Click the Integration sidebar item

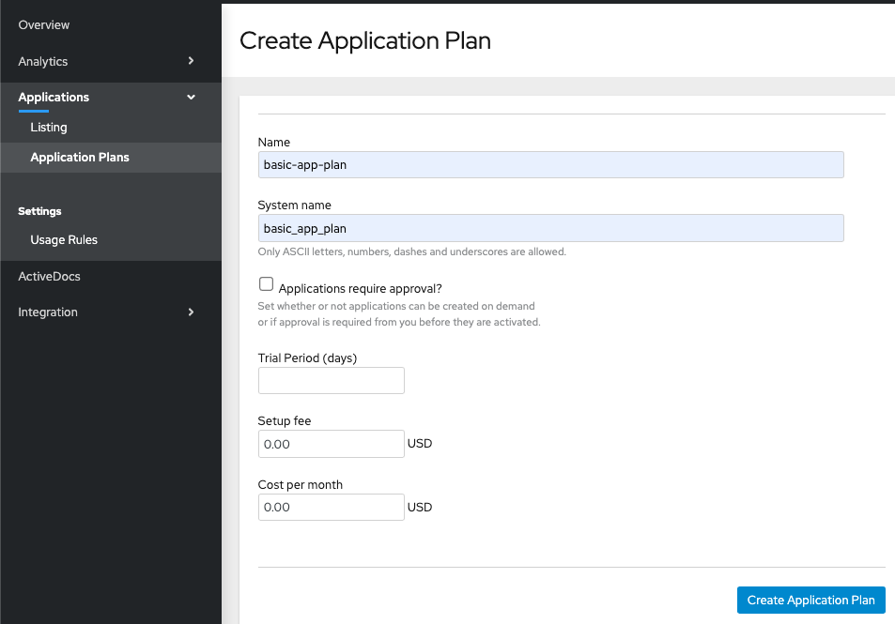click(48, 312)
